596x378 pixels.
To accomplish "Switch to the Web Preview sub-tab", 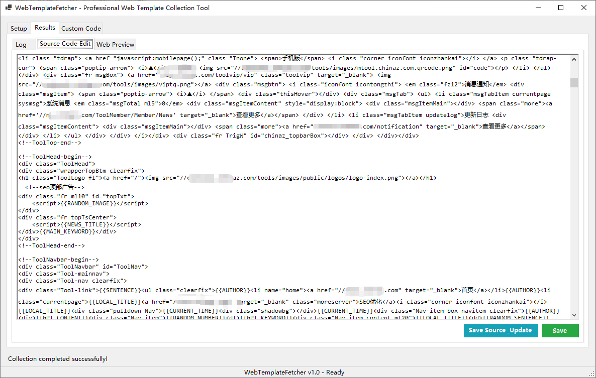I will click(x=115, y=44).
